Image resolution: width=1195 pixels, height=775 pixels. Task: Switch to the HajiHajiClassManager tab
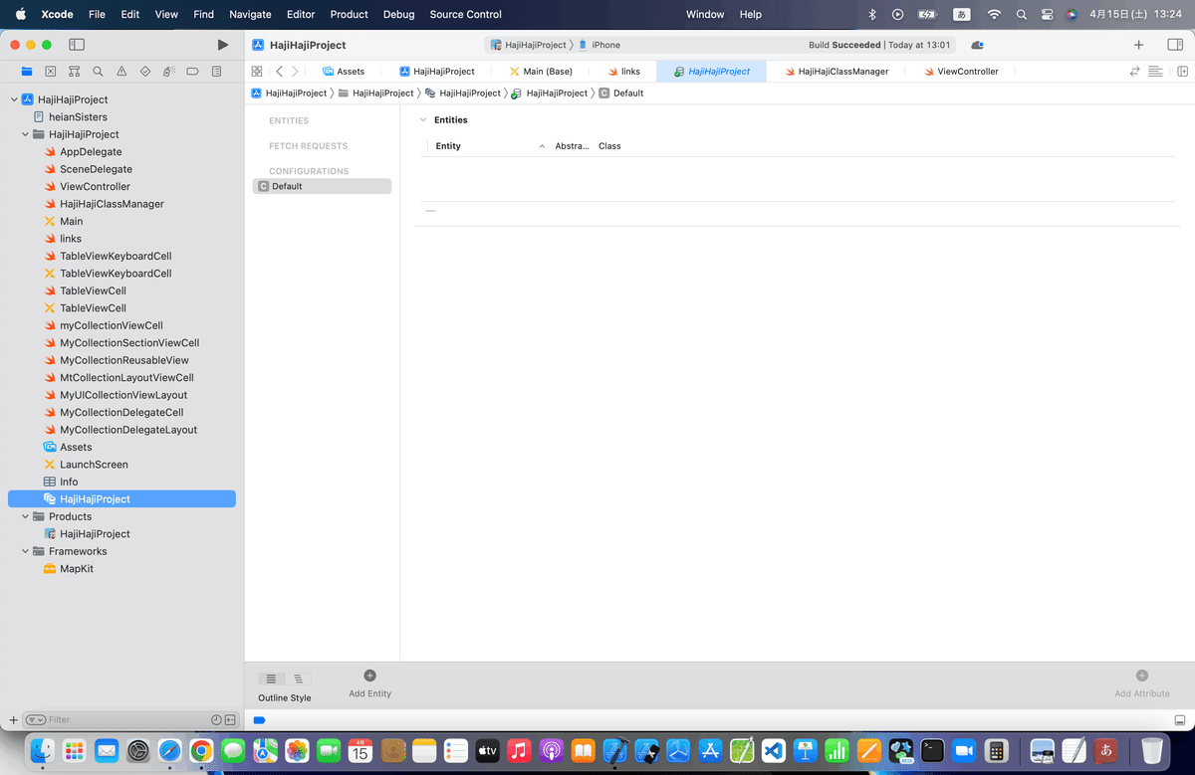click(x=836, y=72)
